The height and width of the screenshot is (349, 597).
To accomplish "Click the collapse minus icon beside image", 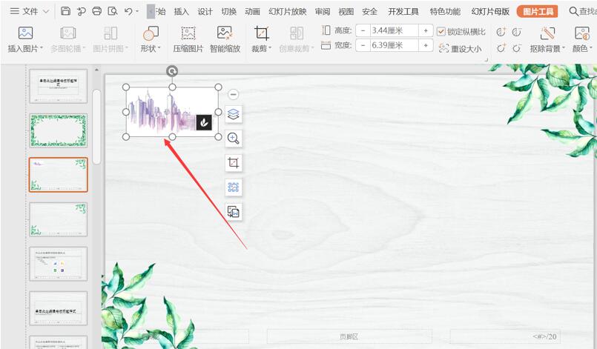I will click(x=234, y=94).
